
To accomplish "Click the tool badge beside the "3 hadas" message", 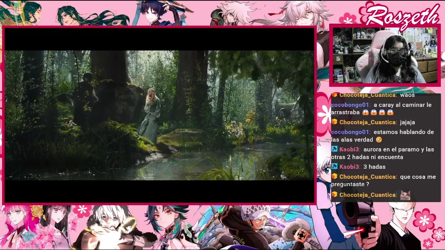I will (334, 166).
